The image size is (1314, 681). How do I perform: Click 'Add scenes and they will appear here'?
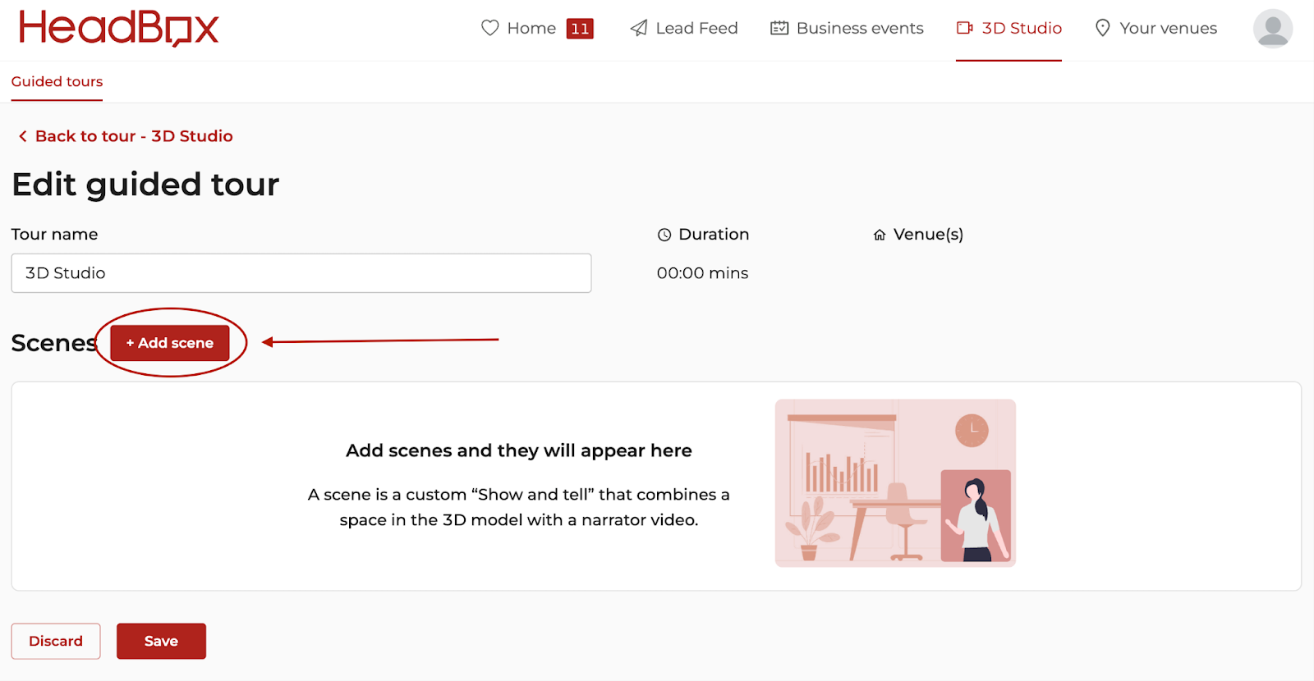(x=519, y=450)
